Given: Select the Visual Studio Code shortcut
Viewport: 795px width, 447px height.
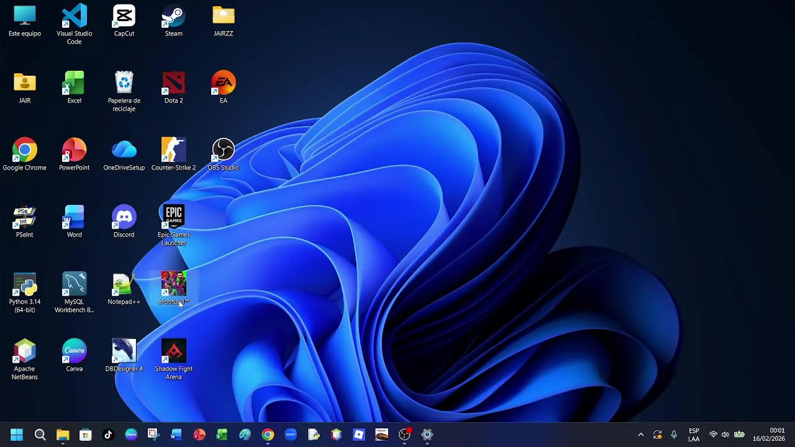Looking at the screenshot, I should tap(75, 25).
